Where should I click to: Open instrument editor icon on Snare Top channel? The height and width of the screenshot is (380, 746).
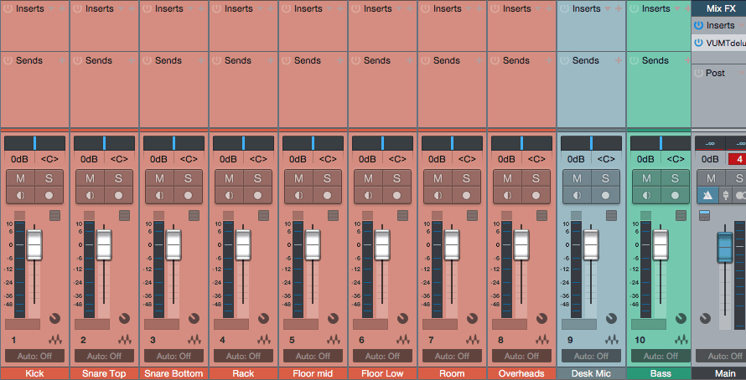pos(125,340)
